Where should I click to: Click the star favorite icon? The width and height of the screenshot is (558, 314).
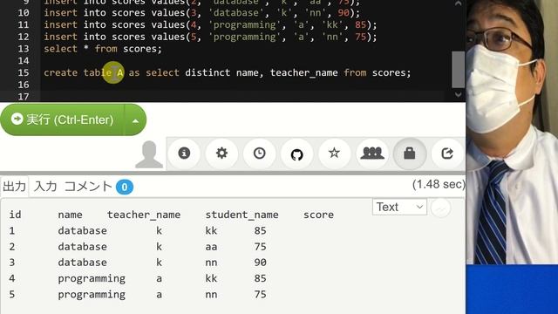coord(334,154)
